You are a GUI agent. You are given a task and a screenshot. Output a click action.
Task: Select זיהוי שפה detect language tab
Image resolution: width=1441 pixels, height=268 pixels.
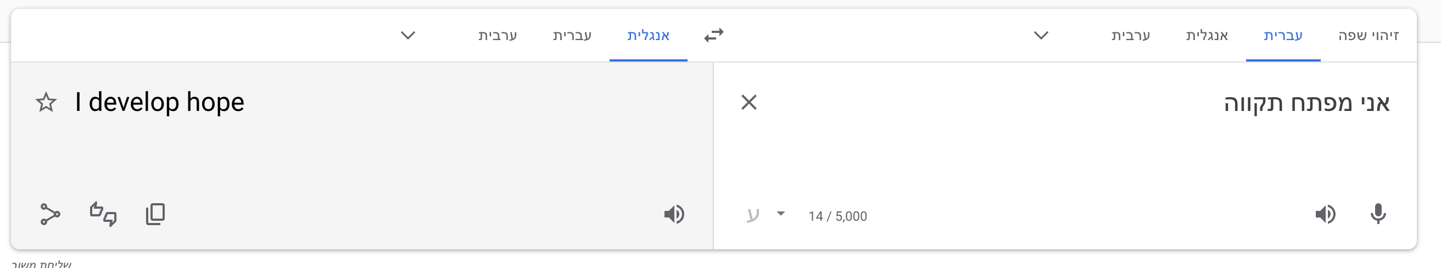pos(1369,35)
